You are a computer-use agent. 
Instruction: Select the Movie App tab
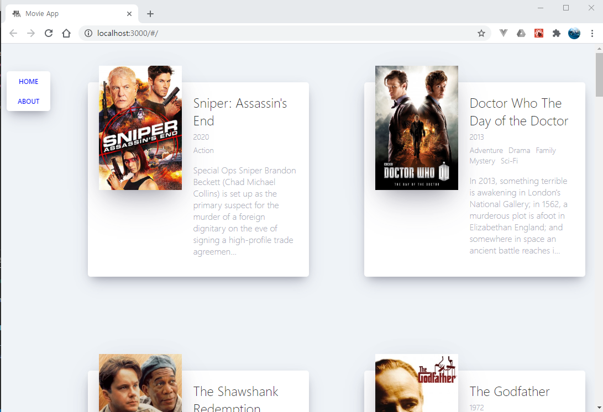pos(72,14)
